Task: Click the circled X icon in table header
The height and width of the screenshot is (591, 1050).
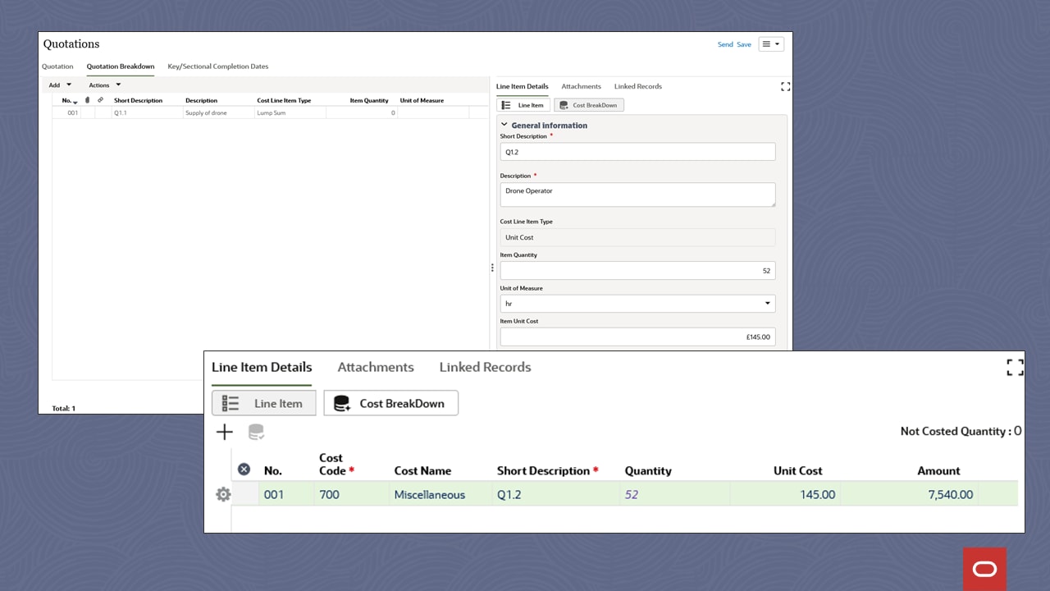Action: [244, 470]
